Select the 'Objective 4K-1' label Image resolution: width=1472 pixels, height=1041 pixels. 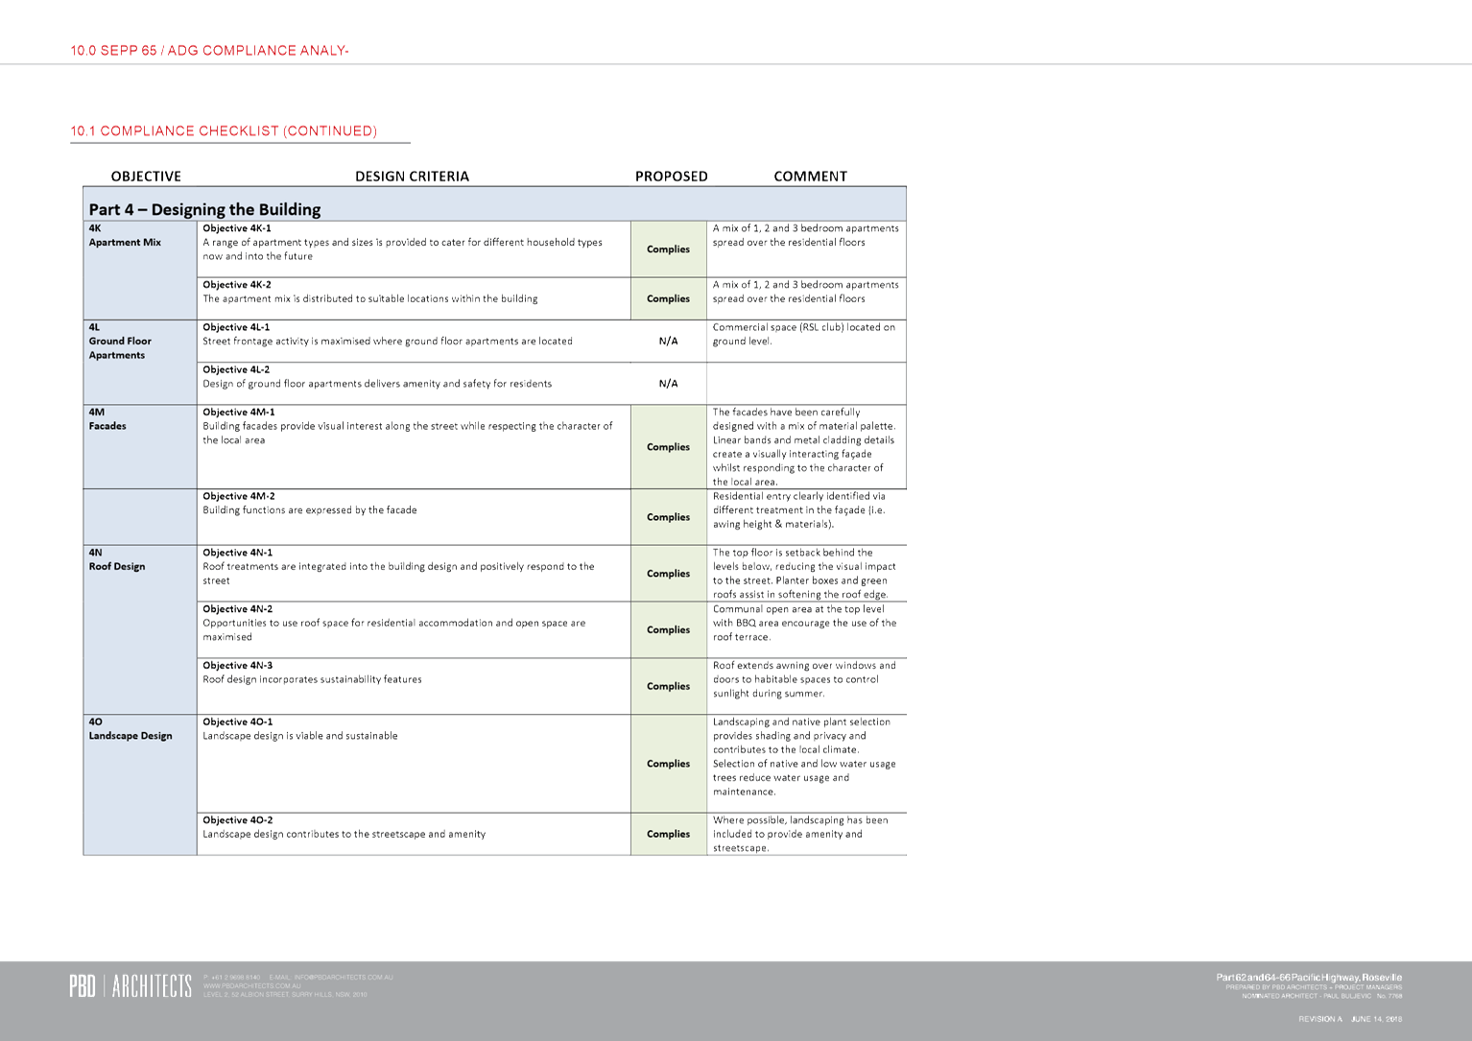click(x=237, y=228)
